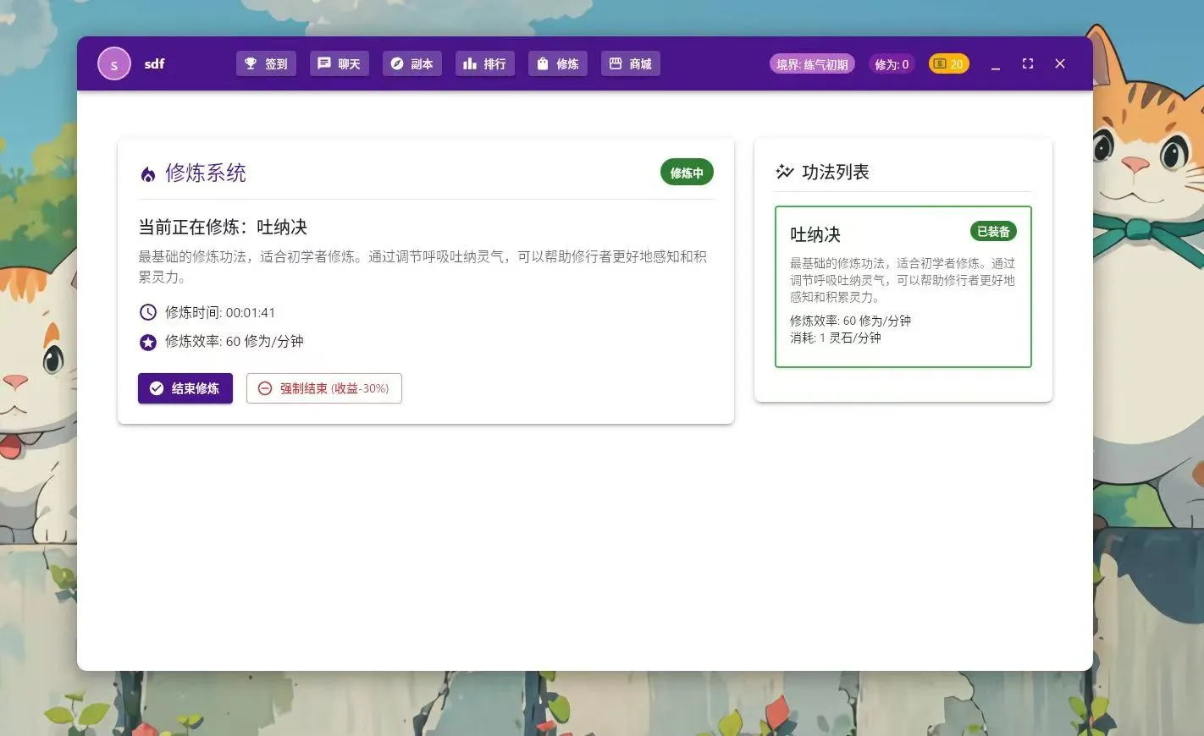This screenshot has width=1204, height=736.
Task: Toggle fullscreen mode for the window
Action: point(1028,63)
